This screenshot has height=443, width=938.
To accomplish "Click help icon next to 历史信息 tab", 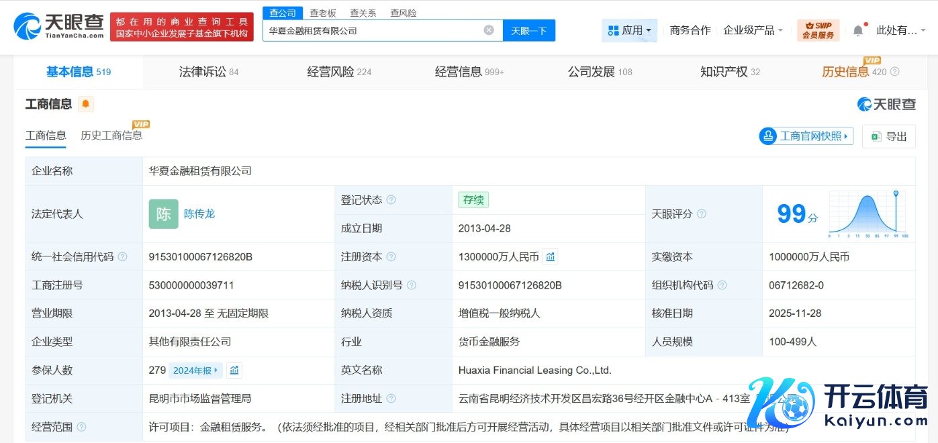I will 894,72.
